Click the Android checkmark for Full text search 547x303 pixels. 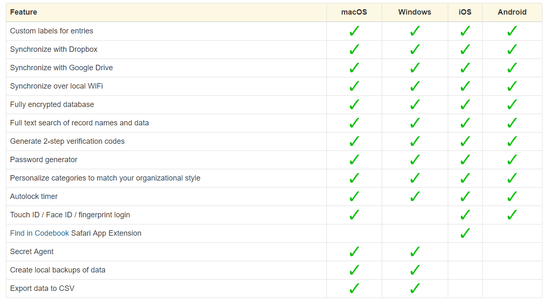512,123
